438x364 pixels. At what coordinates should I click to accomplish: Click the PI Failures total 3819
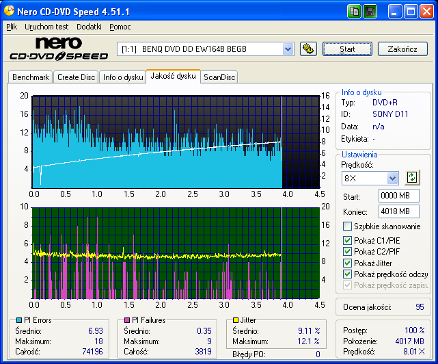tap(203, 352)
